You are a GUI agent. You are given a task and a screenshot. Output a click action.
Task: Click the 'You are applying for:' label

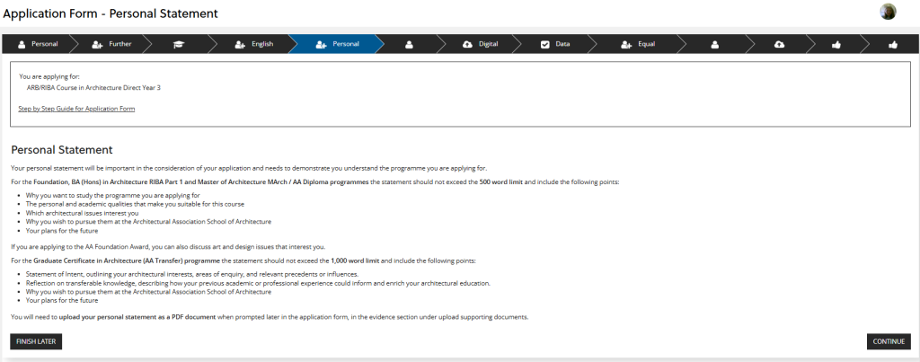click(x=49, y=76)
